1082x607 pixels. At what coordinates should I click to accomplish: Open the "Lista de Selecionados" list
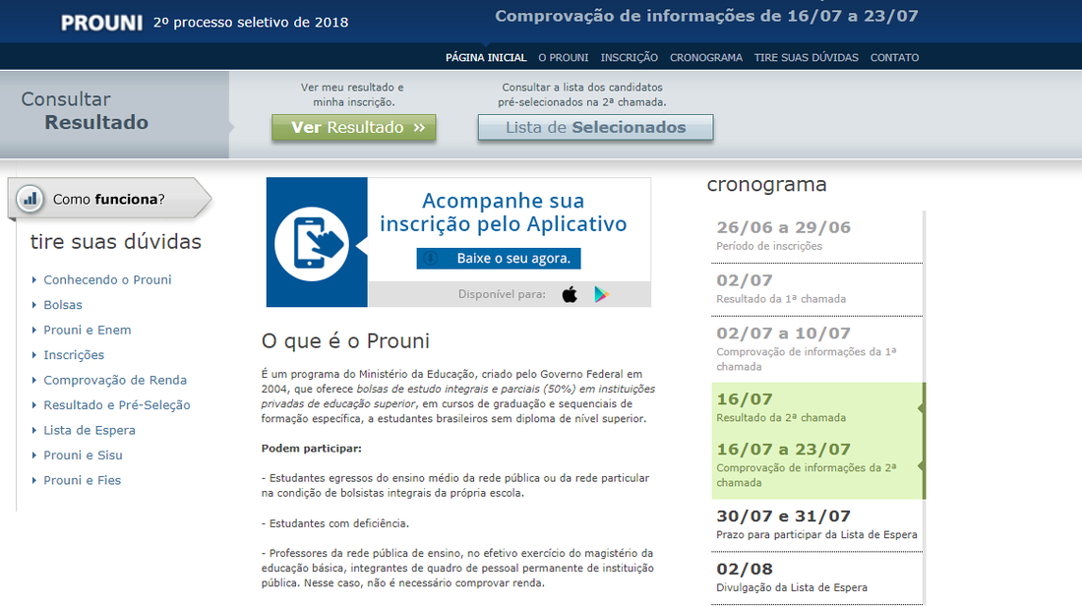click(595, 127)
